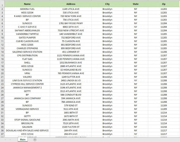Select the HESS 32534 cell

click(27, 12)
